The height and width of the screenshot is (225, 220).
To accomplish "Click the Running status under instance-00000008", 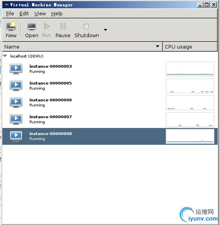I will 37,139.
